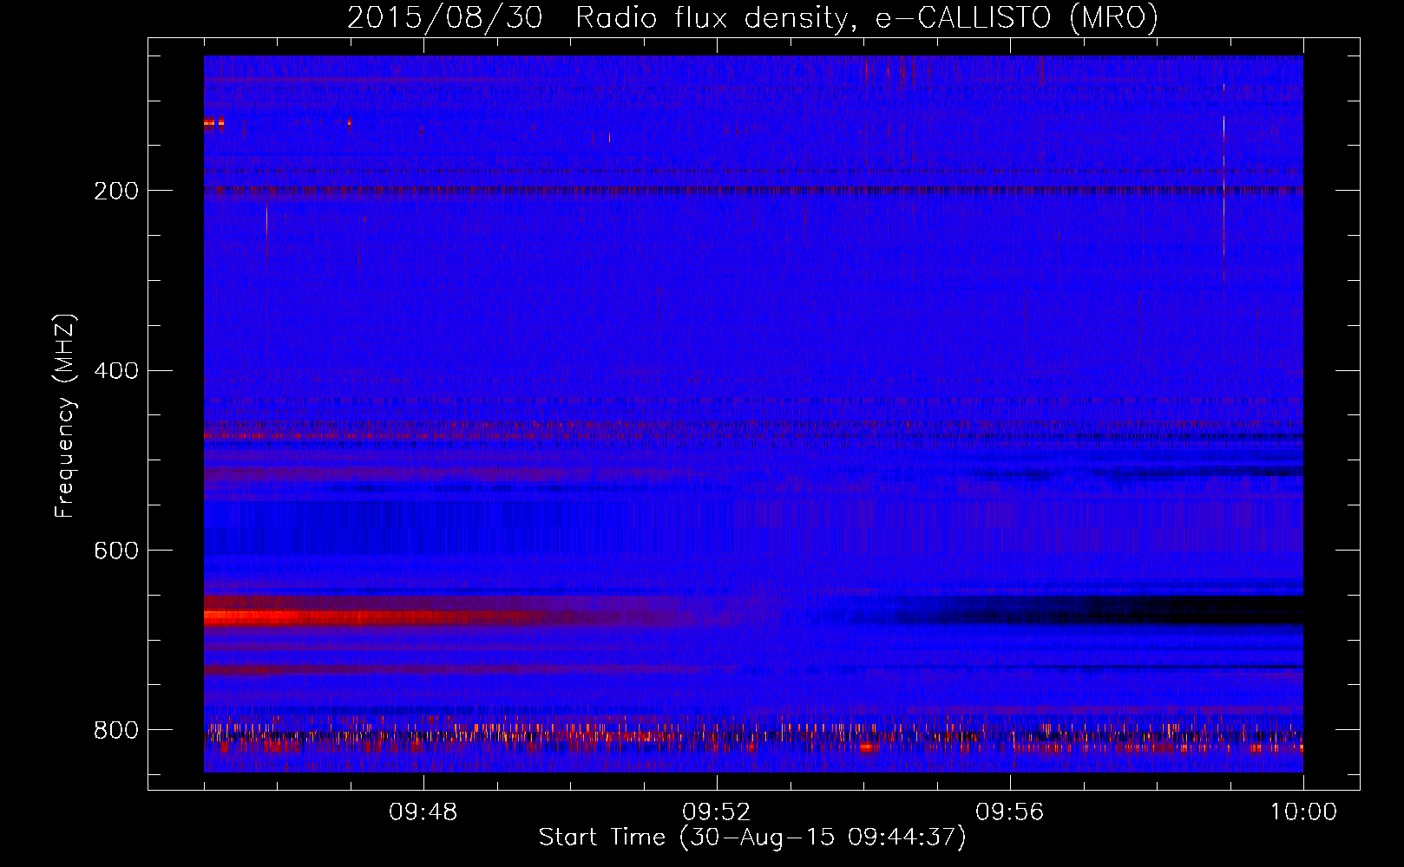1404x867 pixels.
Task: Click the 'Frequency (MHZ)' axis label
Action: point(64,416)
